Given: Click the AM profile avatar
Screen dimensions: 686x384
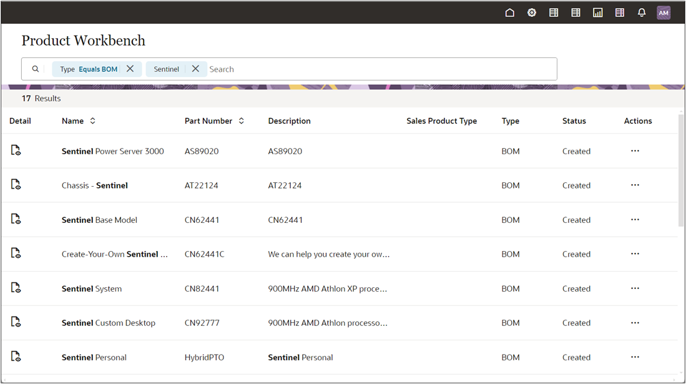Looking at the screenshot, I should point(664,12).
